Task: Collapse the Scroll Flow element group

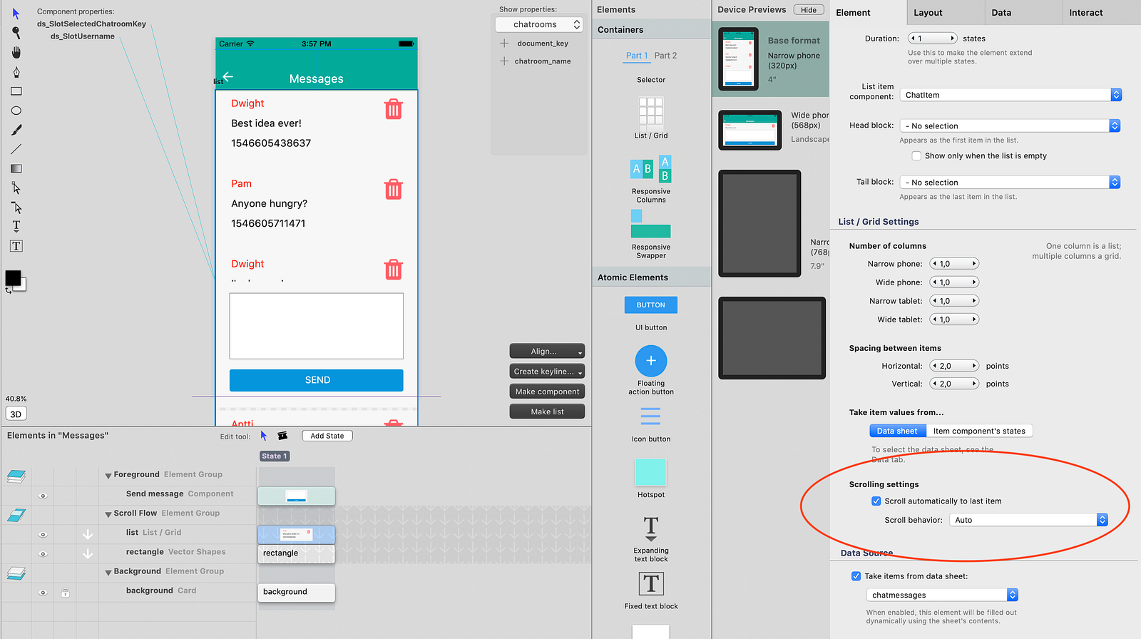Action: pyautogui.click(x=108, y=514)
